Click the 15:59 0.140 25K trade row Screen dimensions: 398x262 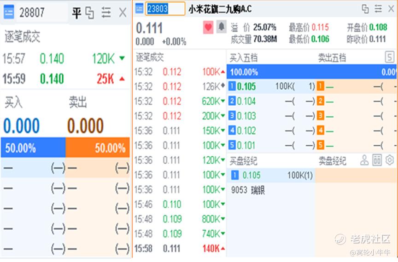[x=65, y=79]
